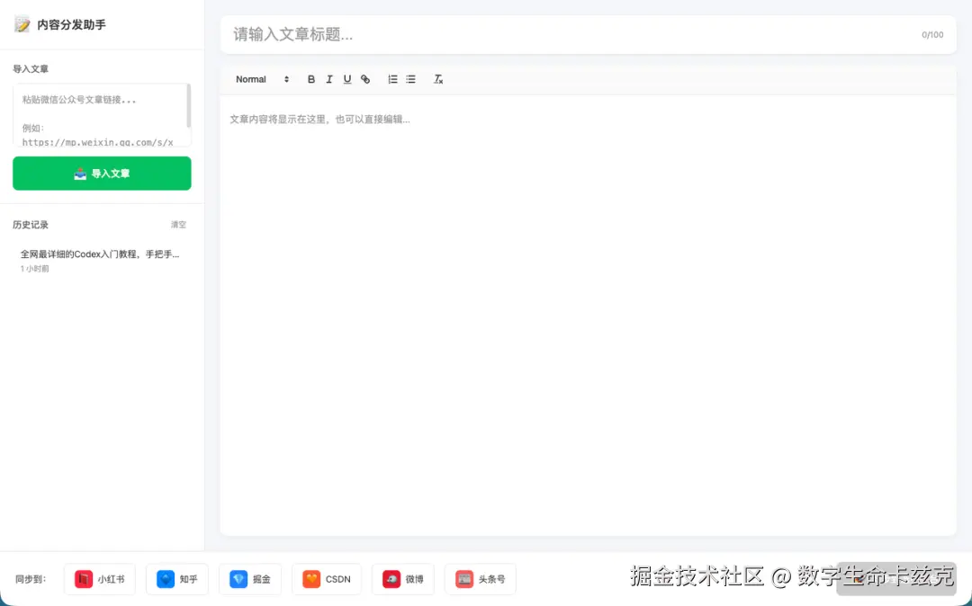
Task: Sync to 头条号 platform
Action: pos(480,579)
